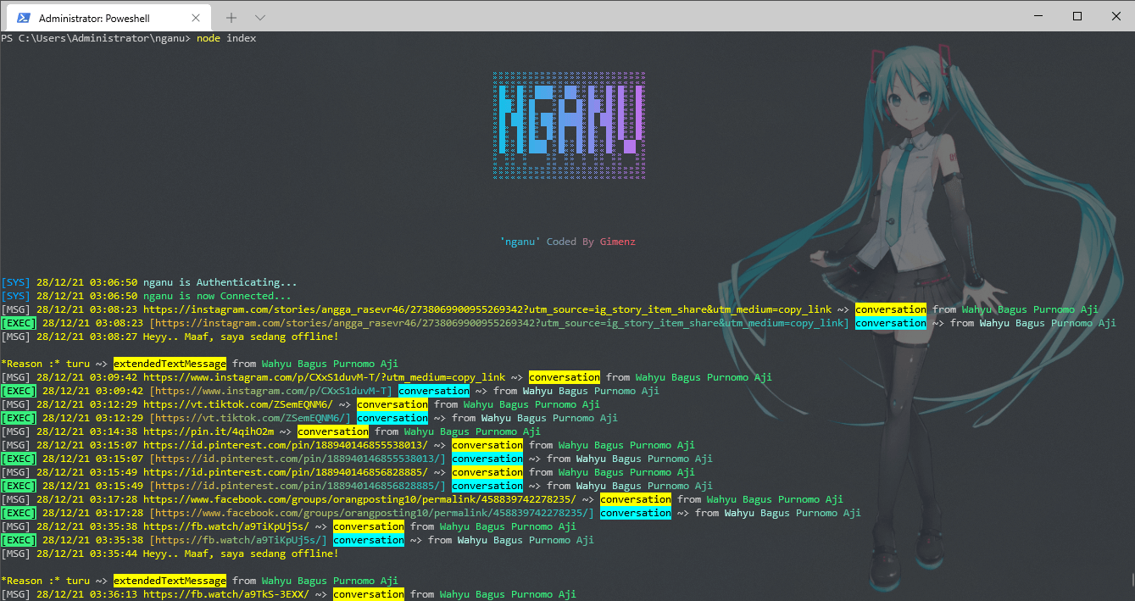Click the [EXEC] tag at 03:08:23
This screenshot has height=601, width=1135.
tap(19, 323)
